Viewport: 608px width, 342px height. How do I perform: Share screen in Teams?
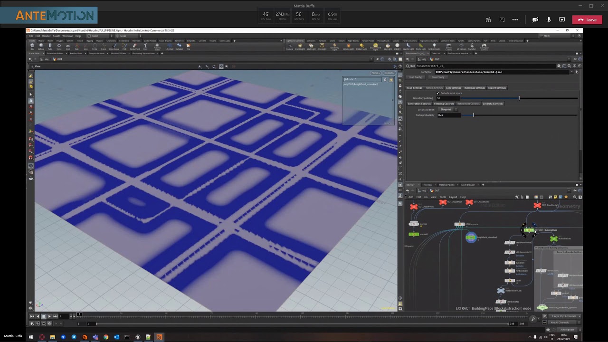click(562, 20)
